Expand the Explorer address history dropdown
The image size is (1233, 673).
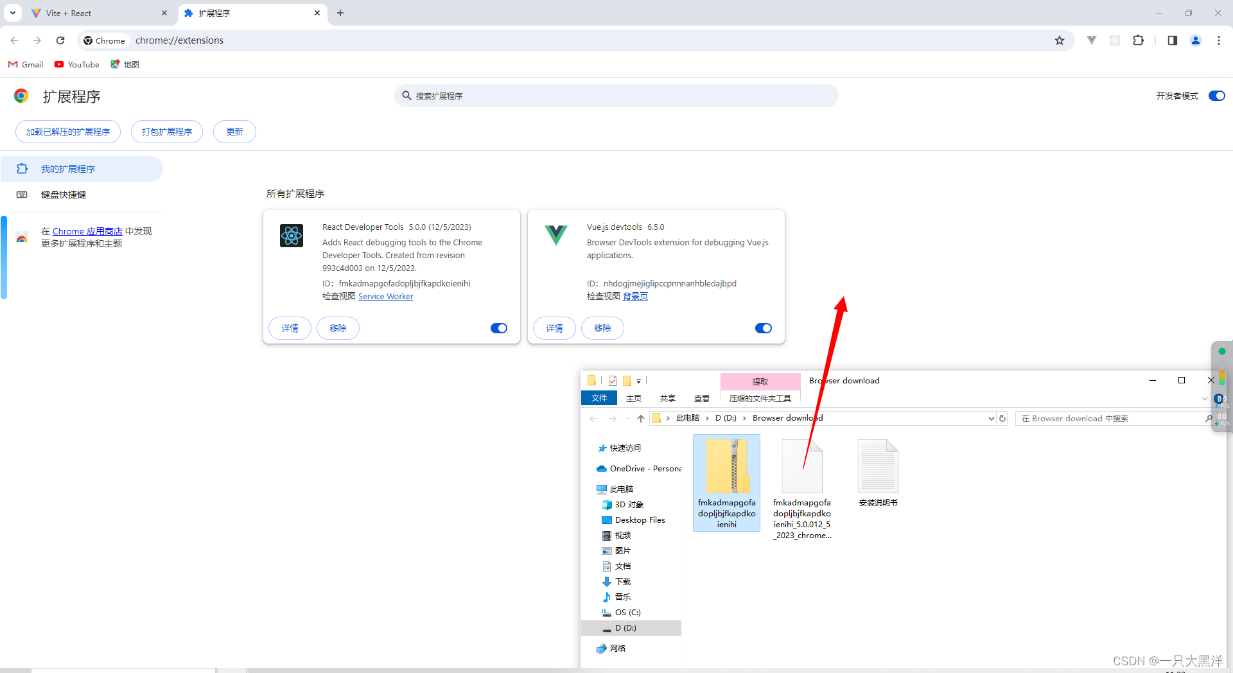pos(991,418)
